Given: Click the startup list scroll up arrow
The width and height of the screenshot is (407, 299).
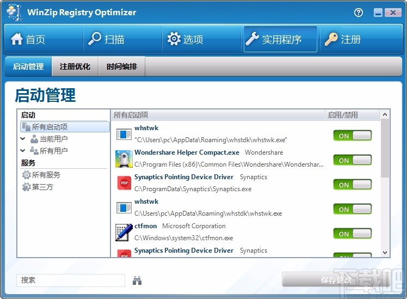Looking at the screenshot, I should tap(385, 114).
